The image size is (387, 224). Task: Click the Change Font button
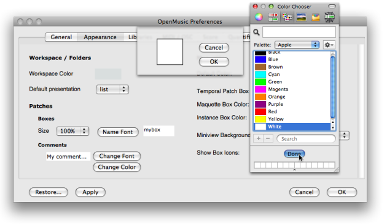click(117, 156)
